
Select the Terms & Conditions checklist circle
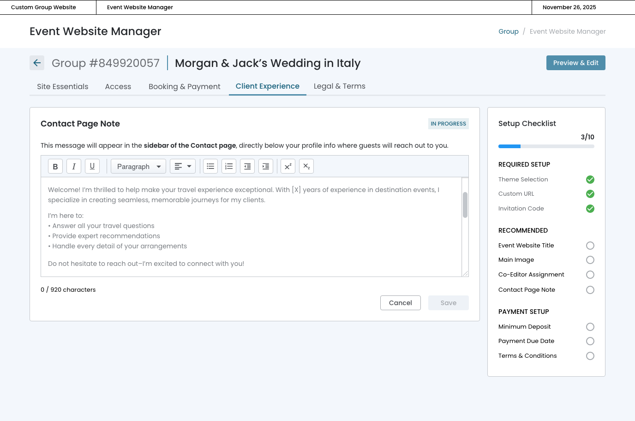point(590,356)
